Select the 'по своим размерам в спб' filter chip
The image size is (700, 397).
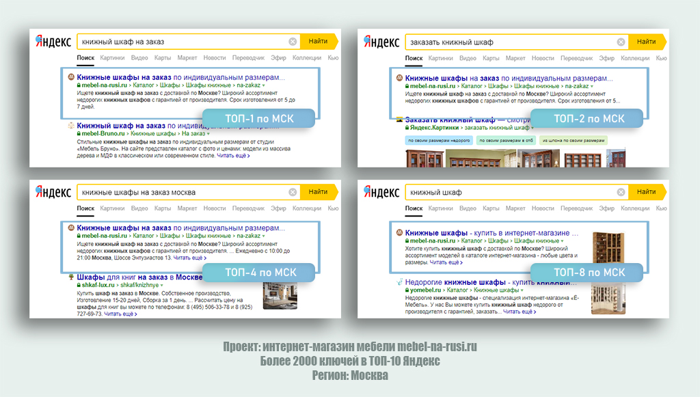[x=506, y=141]
